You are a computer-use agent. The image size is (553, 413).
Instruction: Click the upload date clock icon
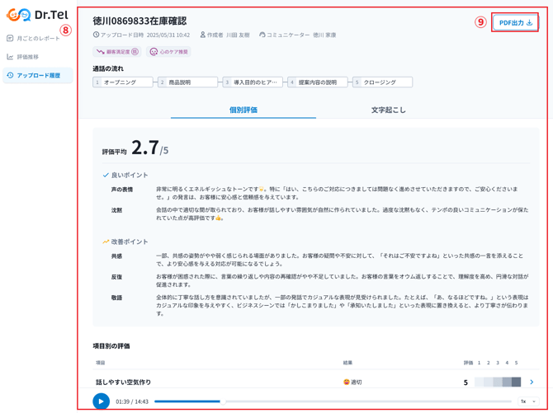pos(96,35)
